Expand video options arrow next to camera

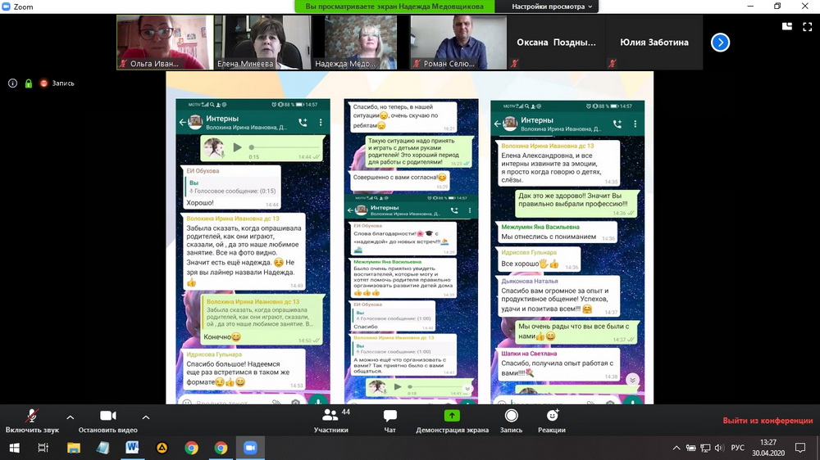(x=146, y=417)
